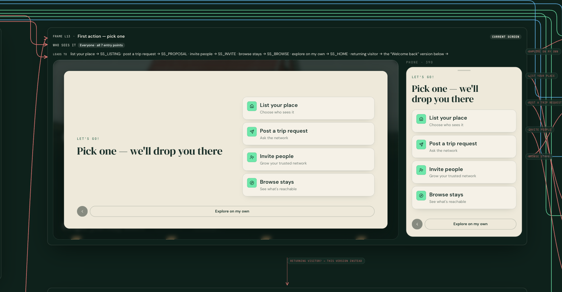The image size is (562, 292).
Task: Click the desktop heading Pick one — we'll drop you there
Action: click(x=150, y=151)
